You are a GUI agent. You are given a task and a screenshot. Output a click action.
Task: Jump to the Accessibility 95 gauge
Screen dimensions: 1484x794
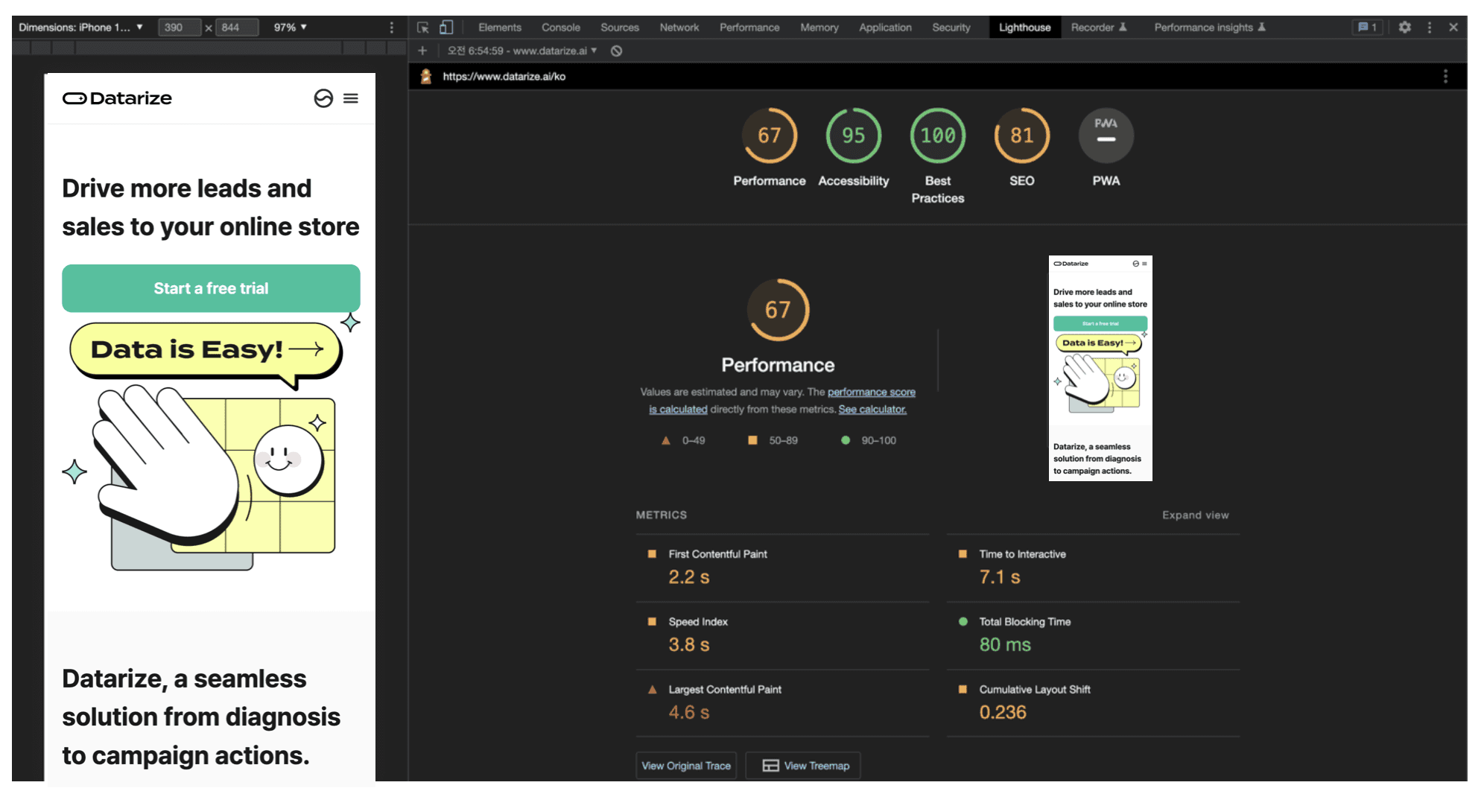tap(854, 147)
